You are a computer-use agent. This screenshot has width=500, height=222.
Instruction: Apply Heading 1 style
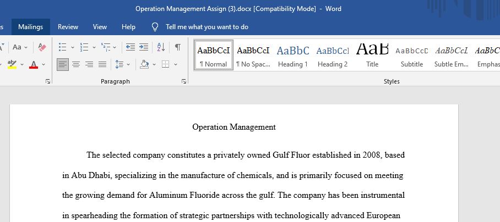(x=293, y=55)
